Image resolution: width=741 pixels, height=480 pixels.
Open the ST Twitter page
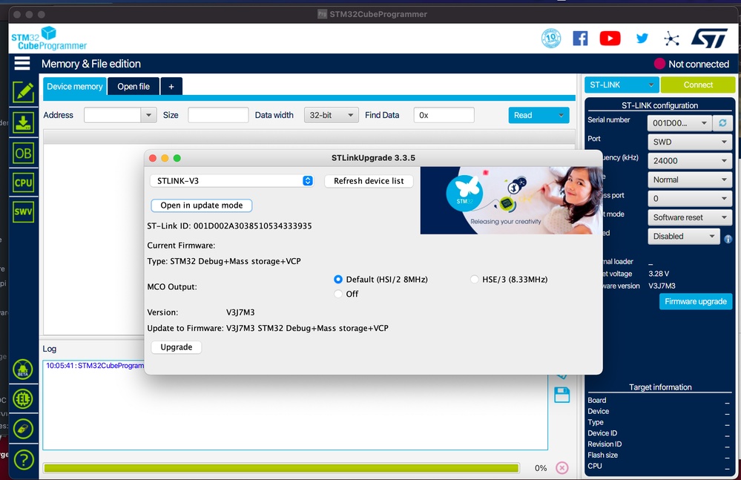point(642,39)
